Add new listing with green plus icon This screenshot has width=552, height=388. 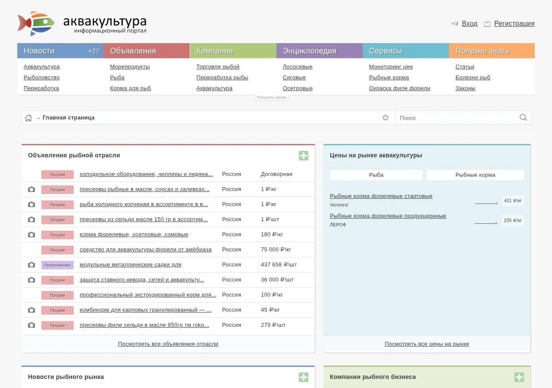coord(304,156)
